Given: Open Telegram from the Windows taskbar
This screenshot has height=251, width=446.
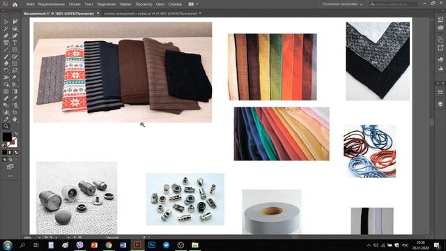Looking at the screenshot, I should (166, 245).
